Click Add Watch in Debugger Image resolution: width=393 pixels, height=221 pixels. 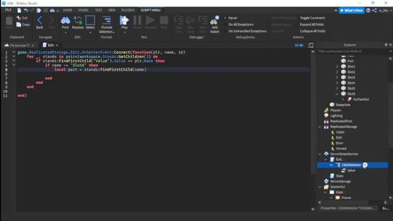point(214,25)
